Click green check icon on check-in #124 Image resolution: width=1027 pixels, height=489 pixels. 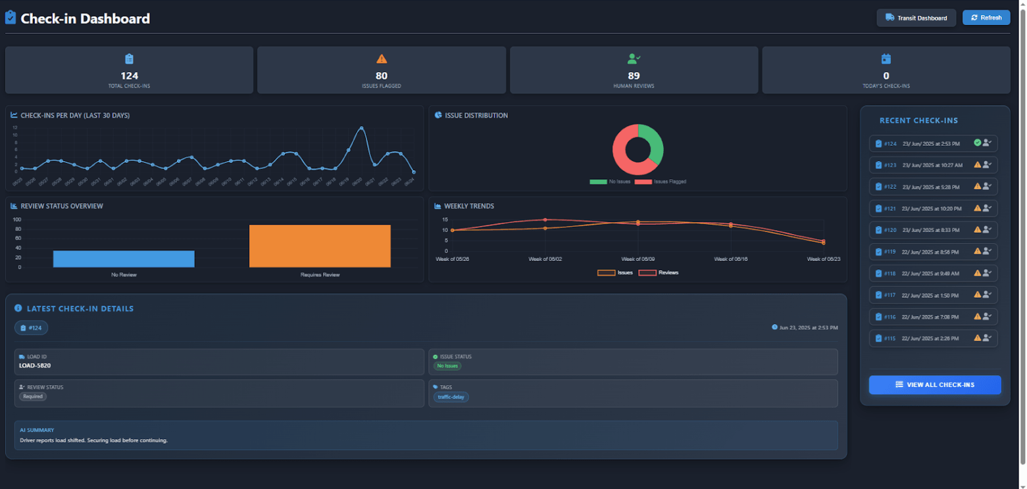[978, 143]
